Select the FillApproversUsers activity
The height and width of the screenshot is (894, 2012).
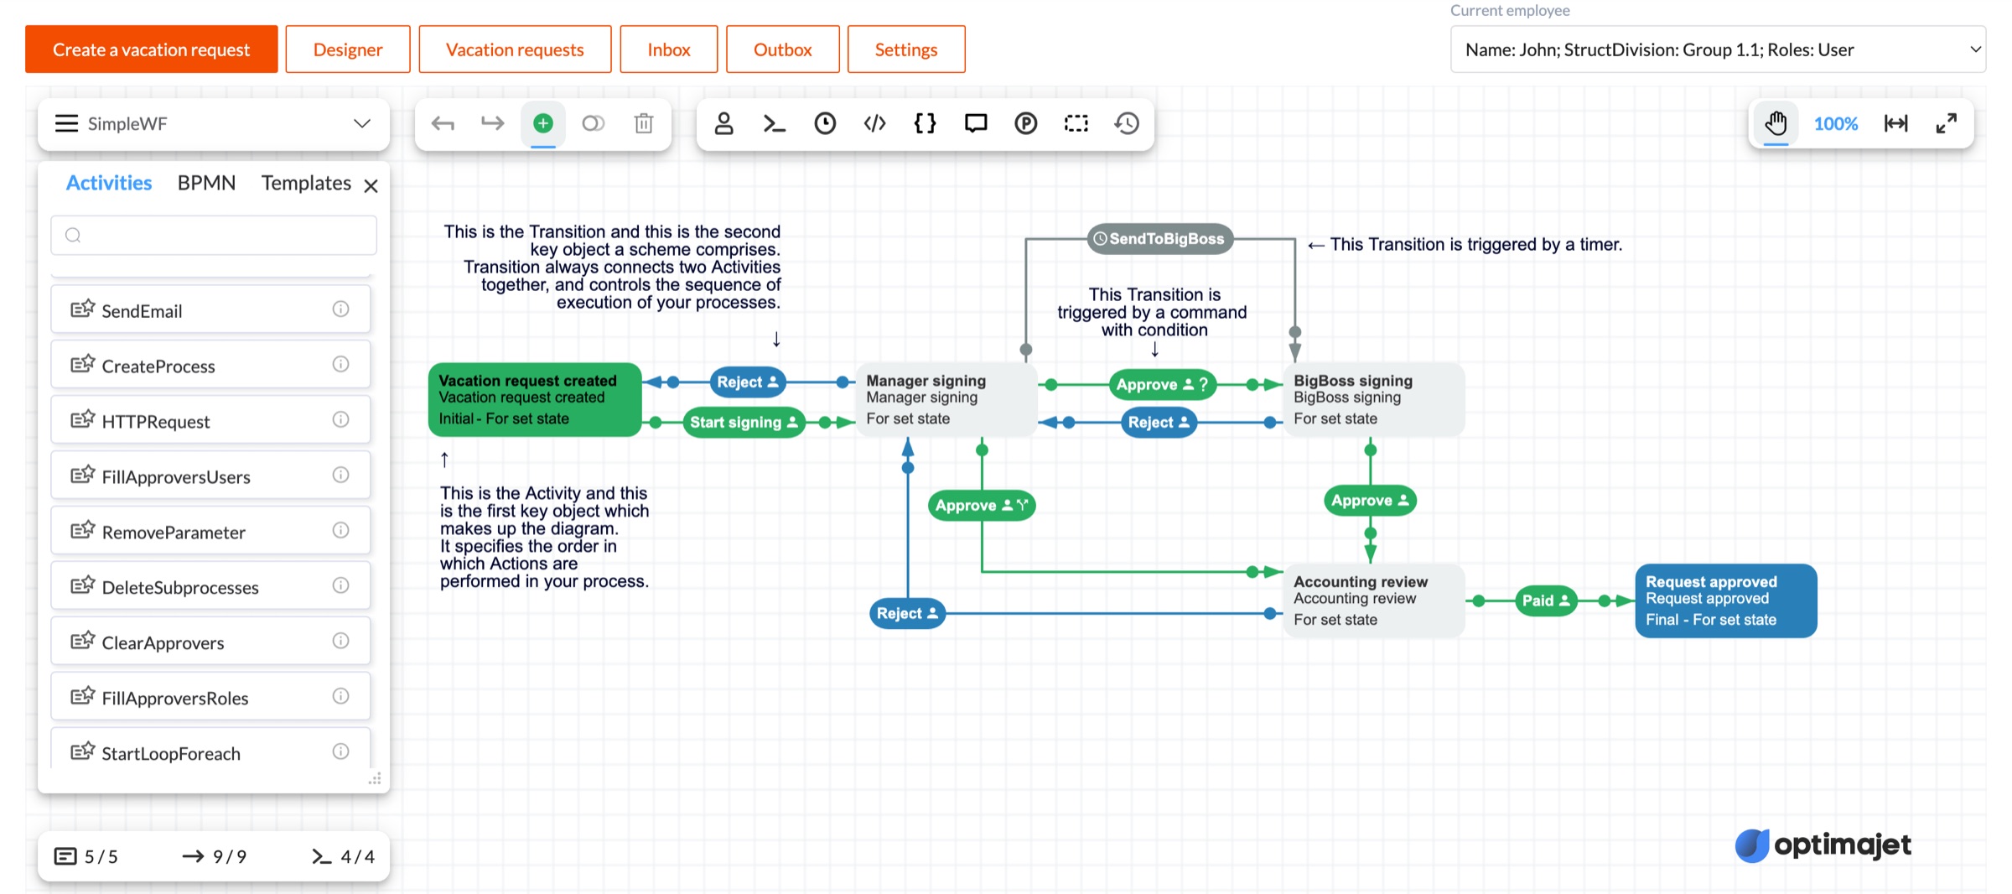pos(210,476)
